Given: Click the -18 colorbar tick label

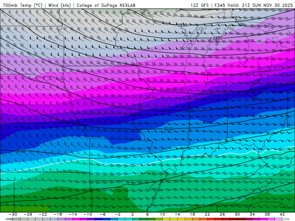Looking at the screenshot, I should coord(58,214).
